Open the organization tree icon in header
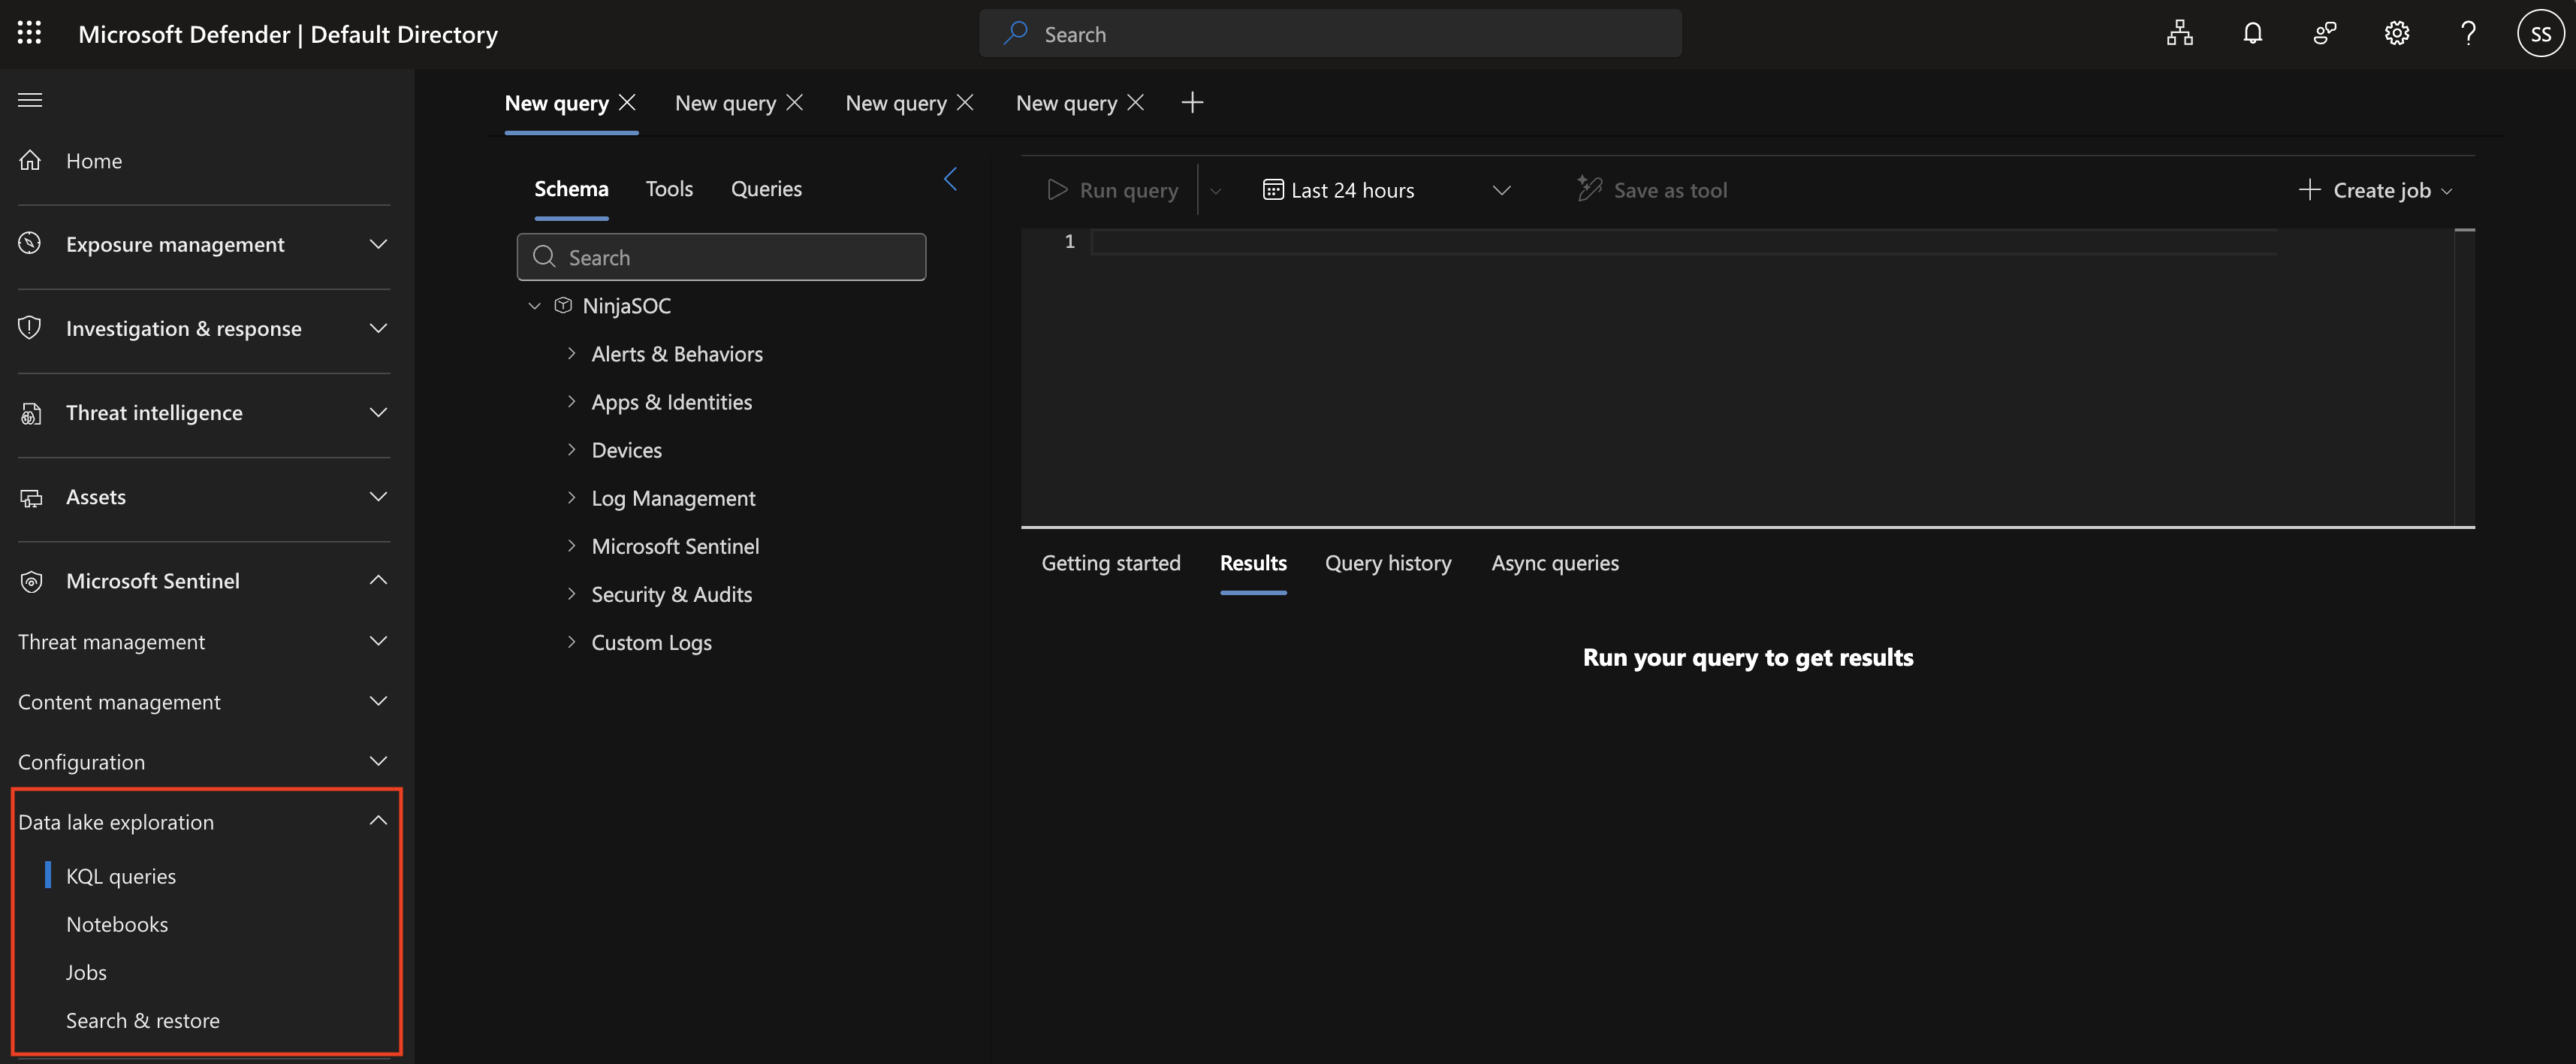The height and width of the screenshot is (1064, 2576). [2180, 33]
